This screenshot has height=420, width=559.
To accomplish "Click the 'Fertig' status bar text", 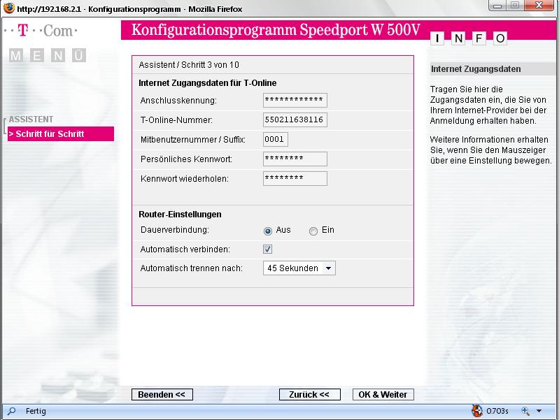I will point(36,411).
